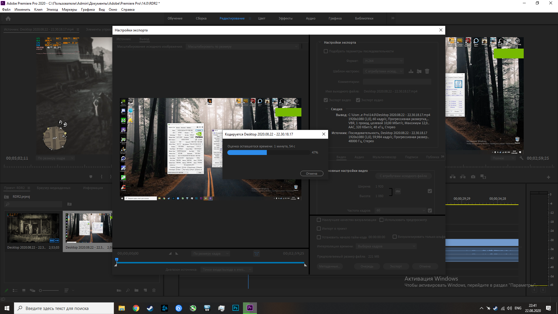Open Photoshop from the taskbar
The image size is (558, 314).
tap(235, 308)
